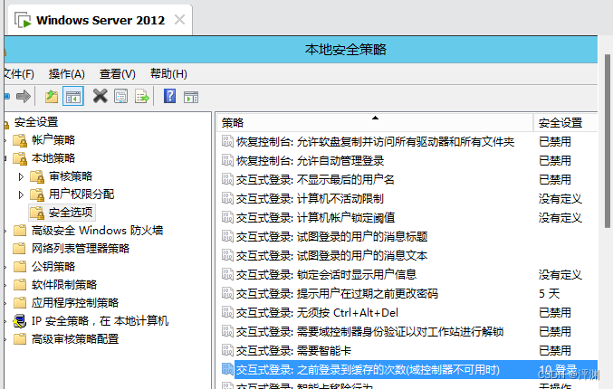Image resolution: width=613 pixels, height=389 pixels.
Task: Toggle the Show/Hide action pane icon
Action: [191, 97]
